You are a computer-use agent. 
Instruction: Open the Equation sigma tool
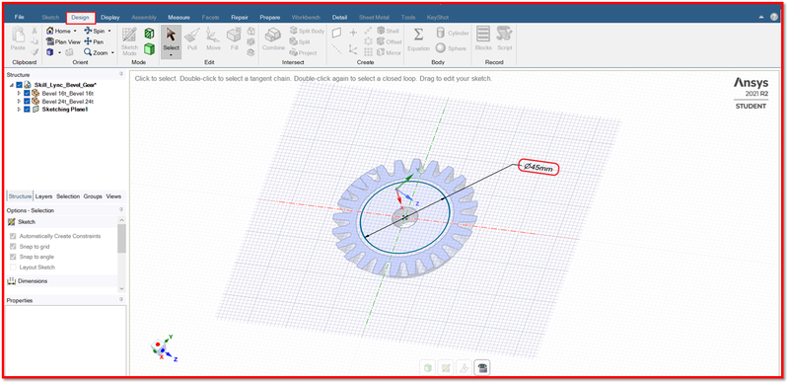(418, 39)
